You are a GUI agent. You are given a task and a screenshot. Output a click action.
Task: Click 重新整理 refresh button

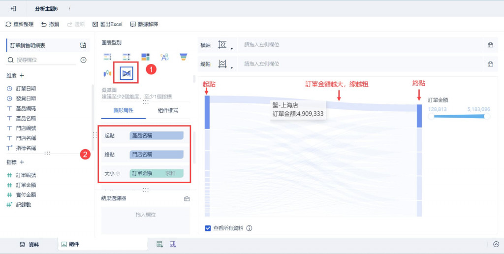click(x=19, y=24)
